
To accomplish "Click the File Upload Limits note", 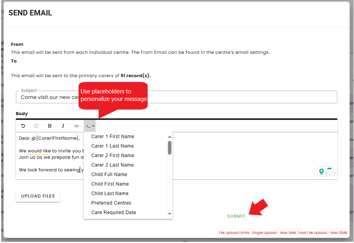I will pos(283,233).
